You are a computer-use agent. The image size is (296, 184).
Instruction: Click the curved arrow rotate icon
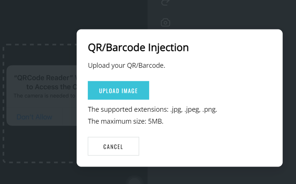(x=165, y=3)
